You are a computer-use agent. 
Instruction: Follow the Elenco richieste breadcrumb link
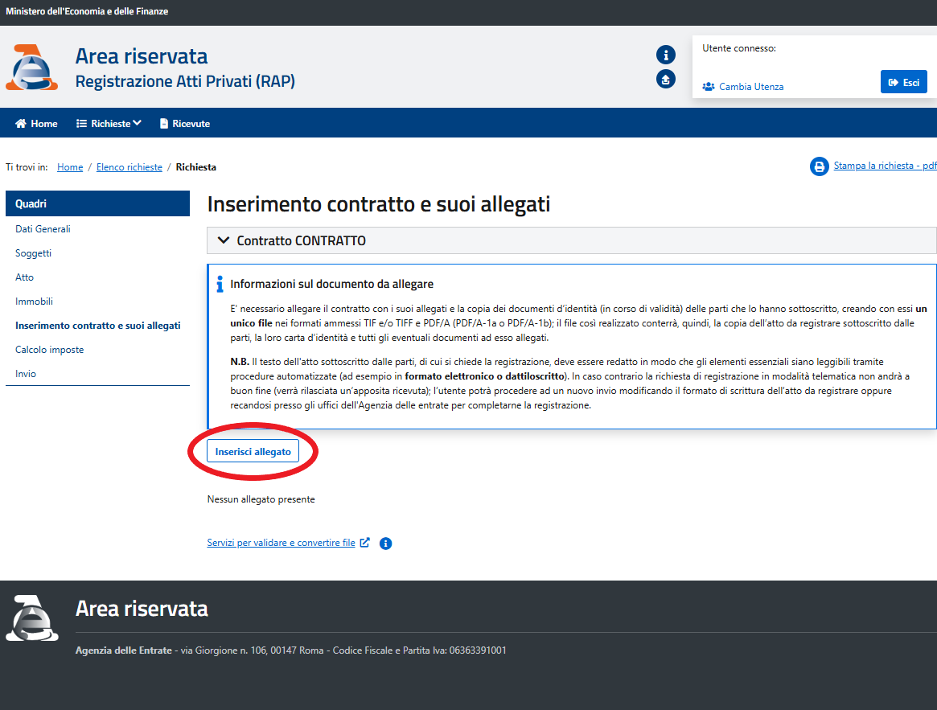click(x=129, y=167)
